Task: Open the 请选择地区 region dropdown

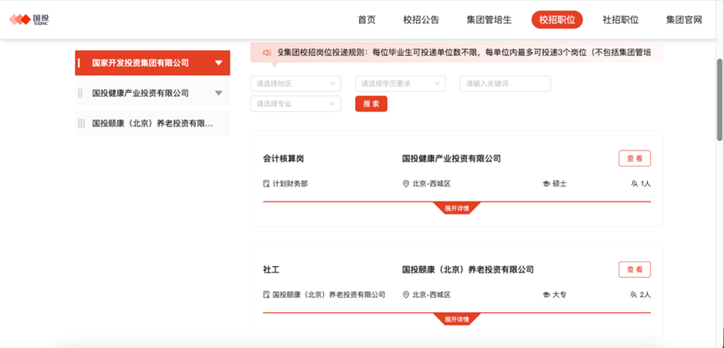Action: (x=295, y=84)
